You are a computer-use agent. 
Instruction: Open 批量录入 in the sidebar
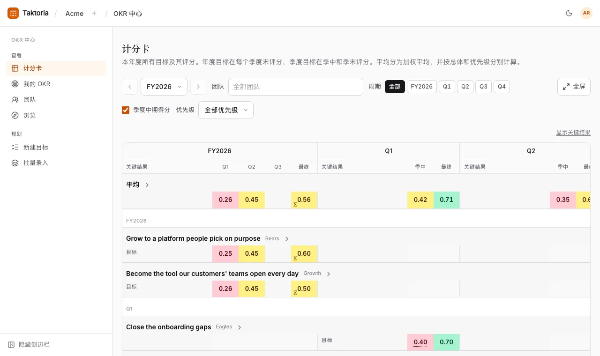point(56,163)
